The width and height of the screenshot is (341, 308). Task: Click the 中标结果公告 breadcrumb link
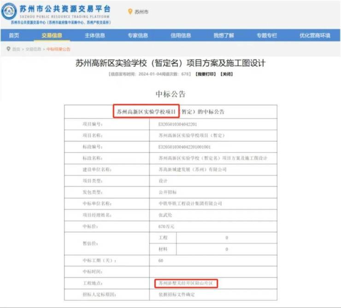(58, 49)
